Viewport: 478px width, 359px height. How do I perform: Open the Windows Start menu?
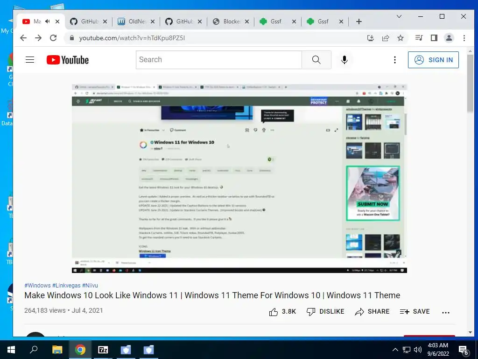(x=11, y=350)
